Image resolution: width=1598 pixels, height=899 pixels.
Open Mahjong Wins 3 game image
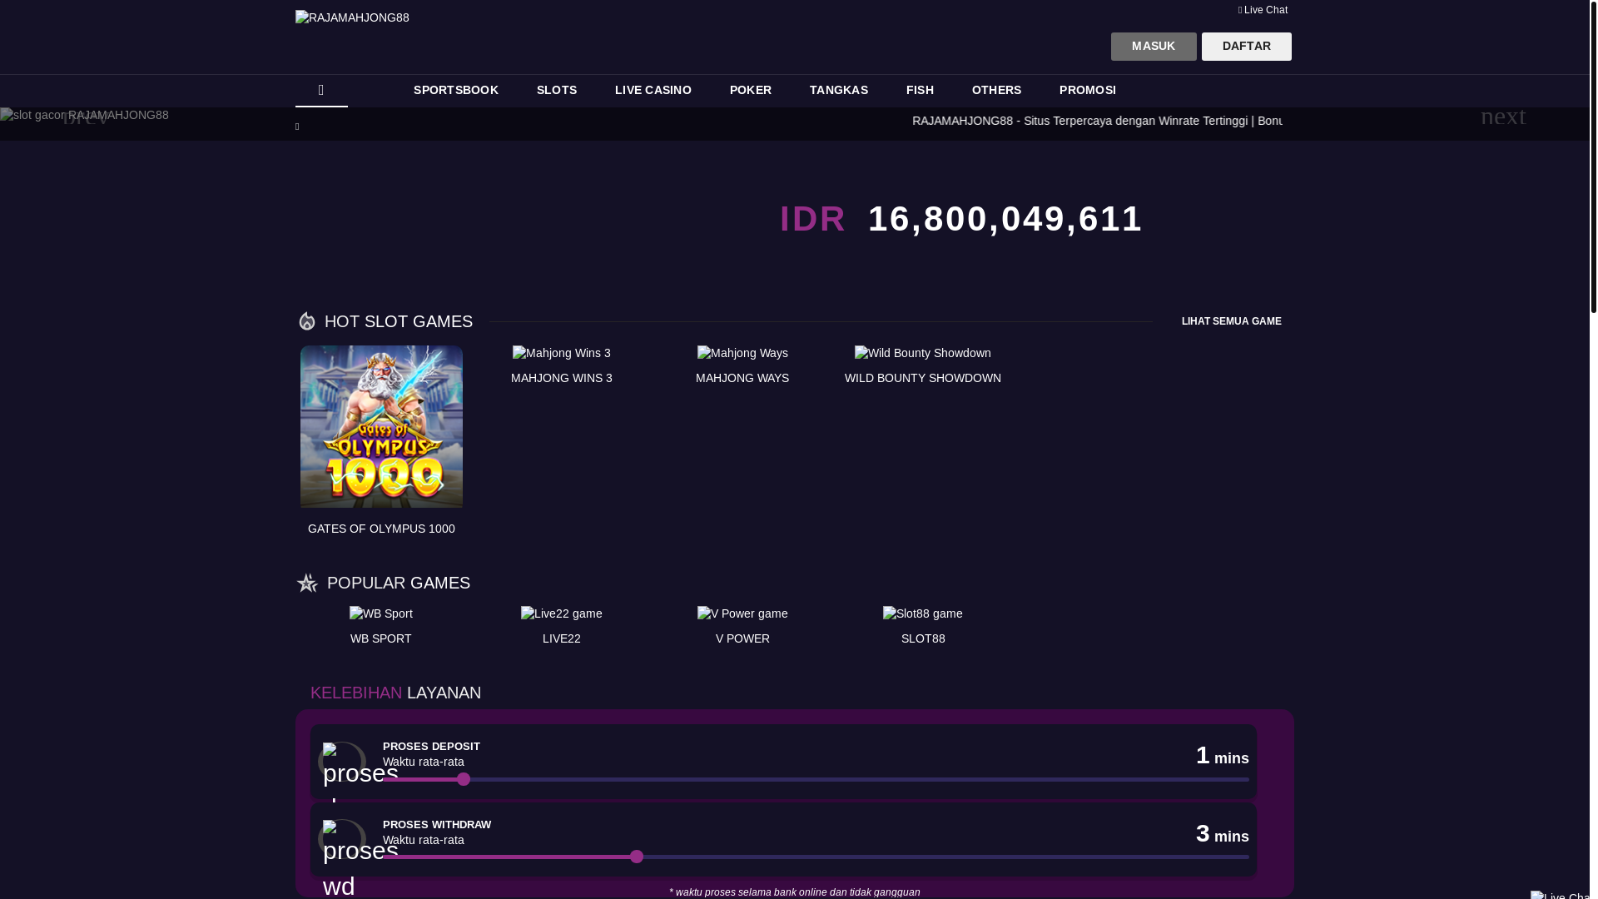tap(562, 353)
